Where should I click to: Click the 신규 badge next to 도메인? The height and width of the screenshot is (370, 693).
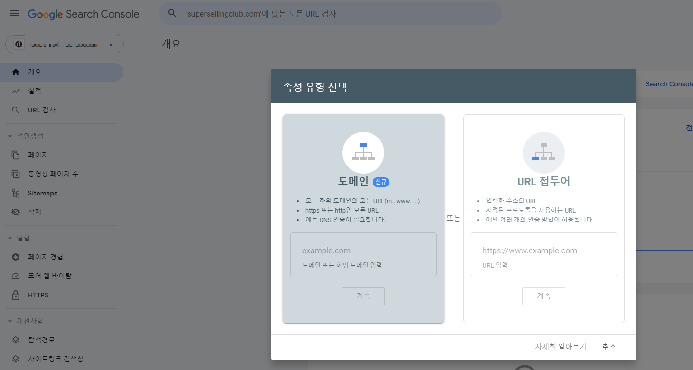point(381,182)
